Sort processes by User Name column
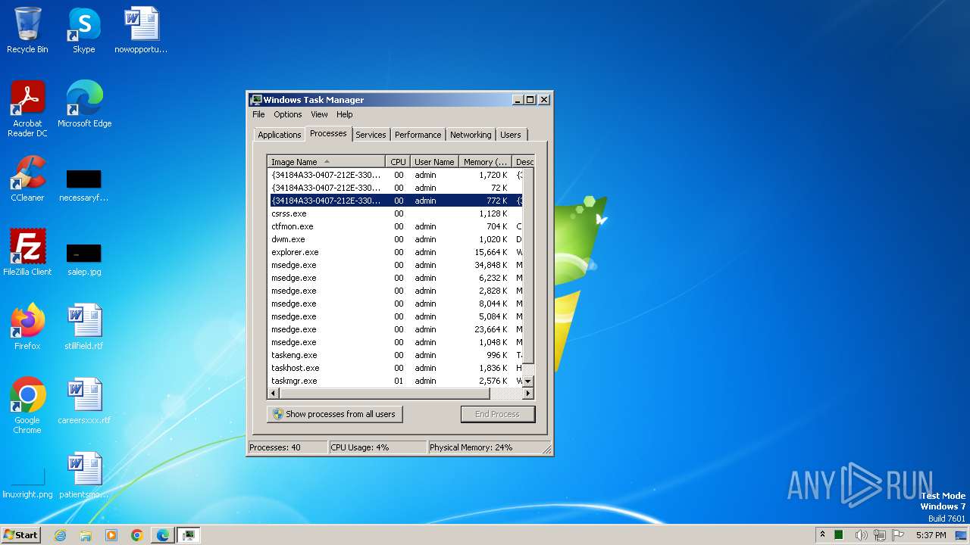 [434, 162]
